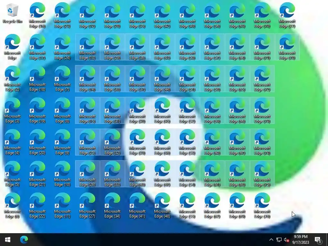Select the Microsoft Edge (26) icon
The image size is (328, 246).
[x=87, y=174]
